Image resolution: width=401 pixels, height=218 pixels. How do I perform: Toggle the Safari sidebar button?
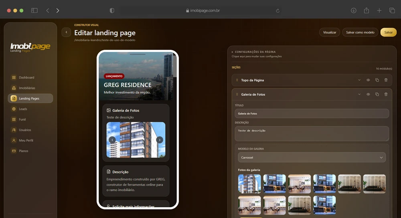[34, 10]
